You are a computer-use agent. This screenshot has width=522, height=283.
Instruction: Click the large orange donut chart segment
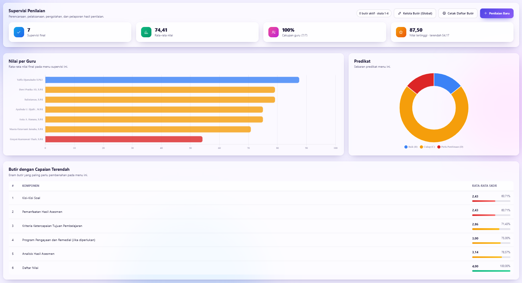(434, 136)
